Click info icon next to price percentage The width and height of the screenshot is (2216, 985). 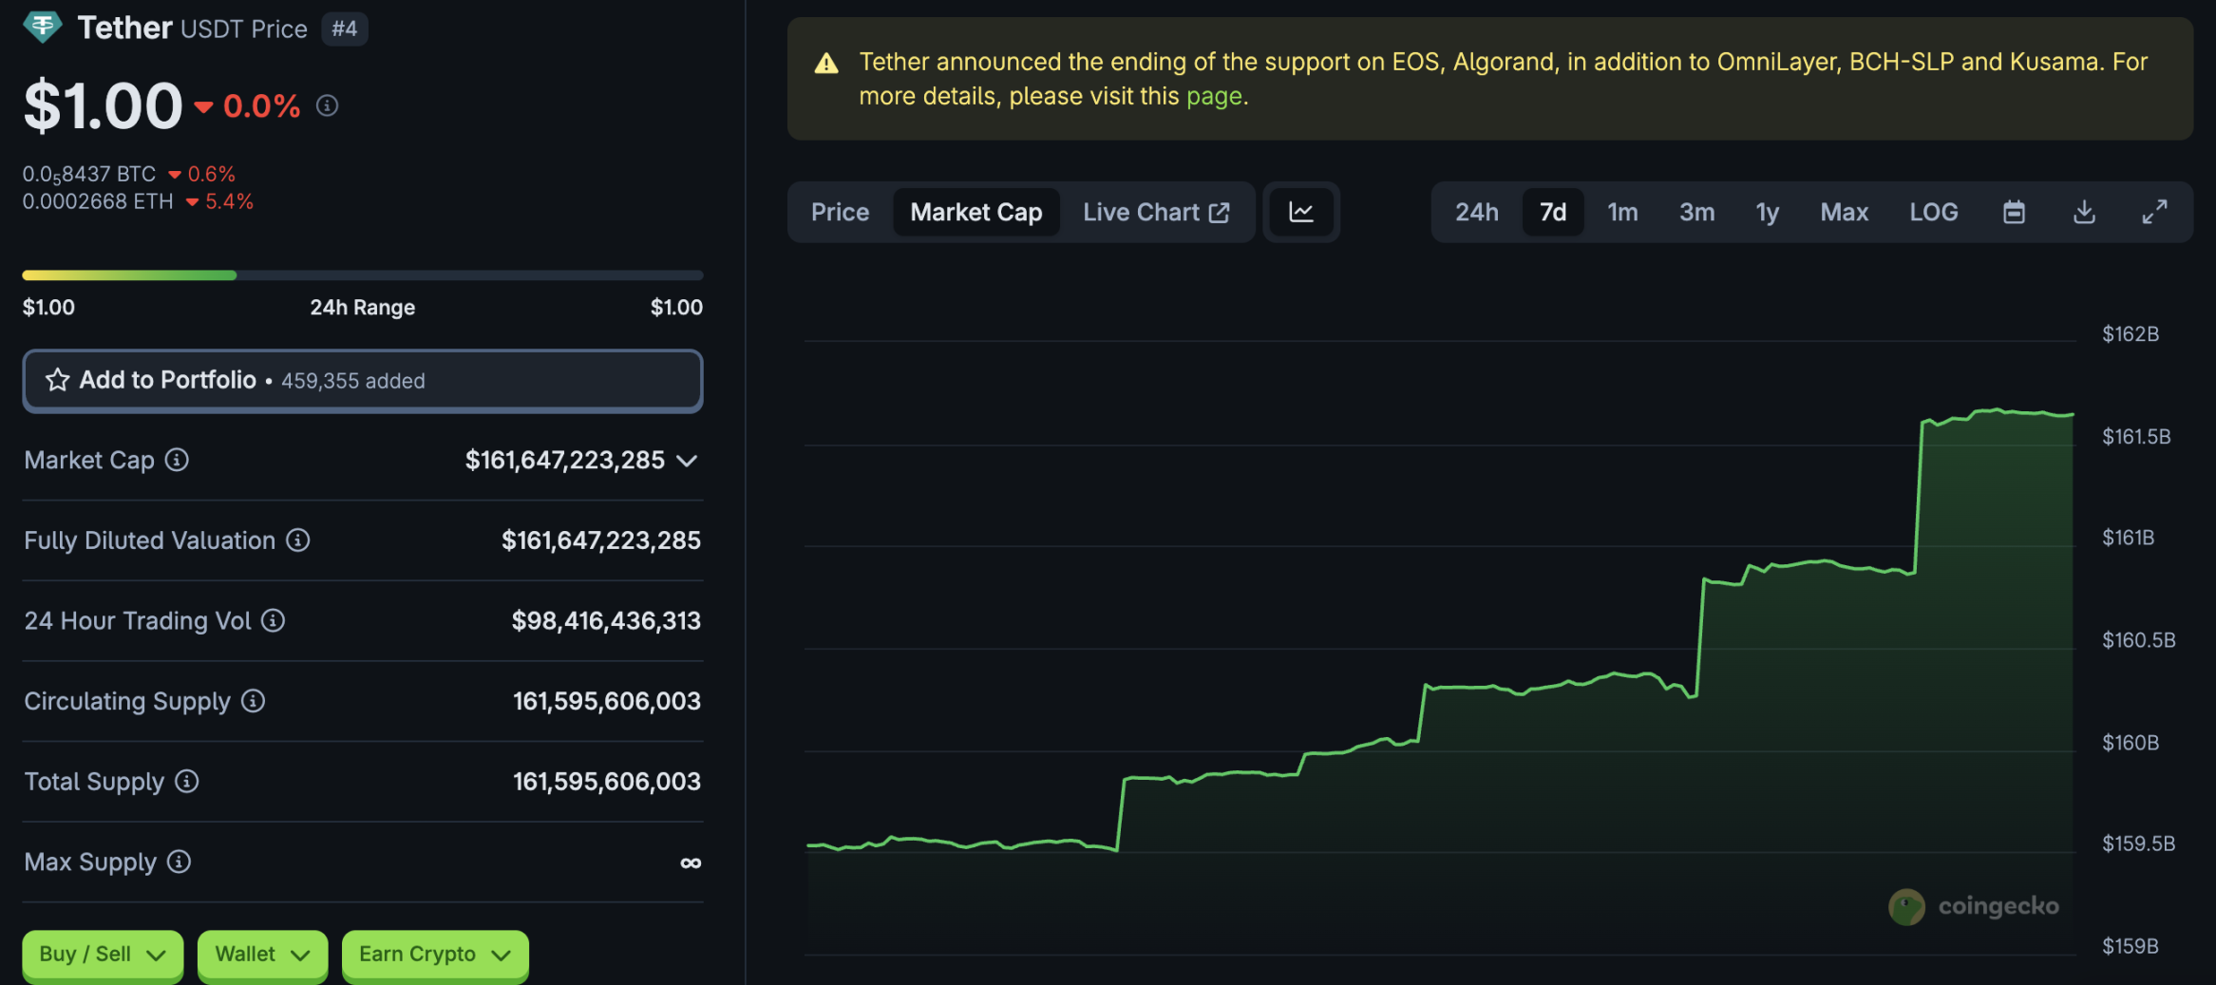(327, 105)
